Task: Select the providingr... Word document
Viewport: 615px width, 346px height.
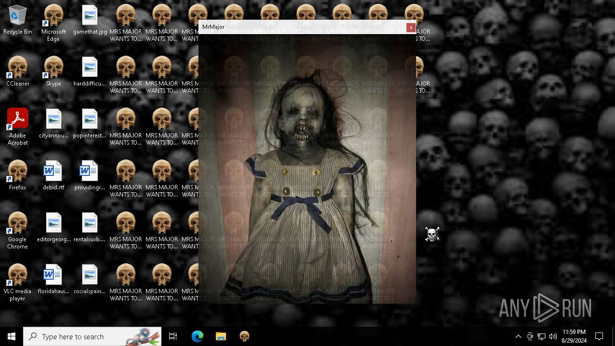Action: 90,175
